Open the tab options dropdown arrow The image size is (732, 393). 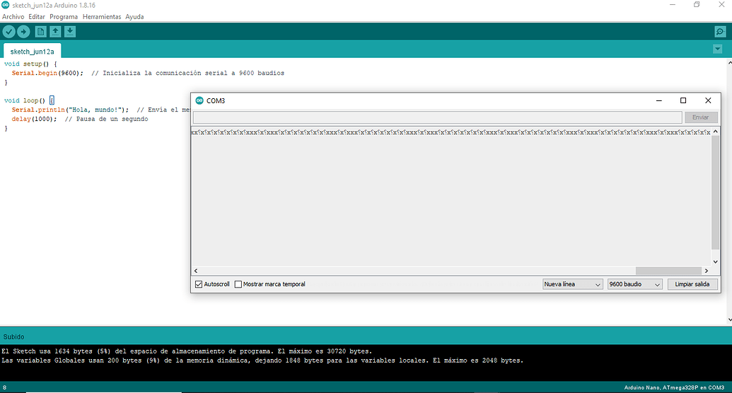718,49
